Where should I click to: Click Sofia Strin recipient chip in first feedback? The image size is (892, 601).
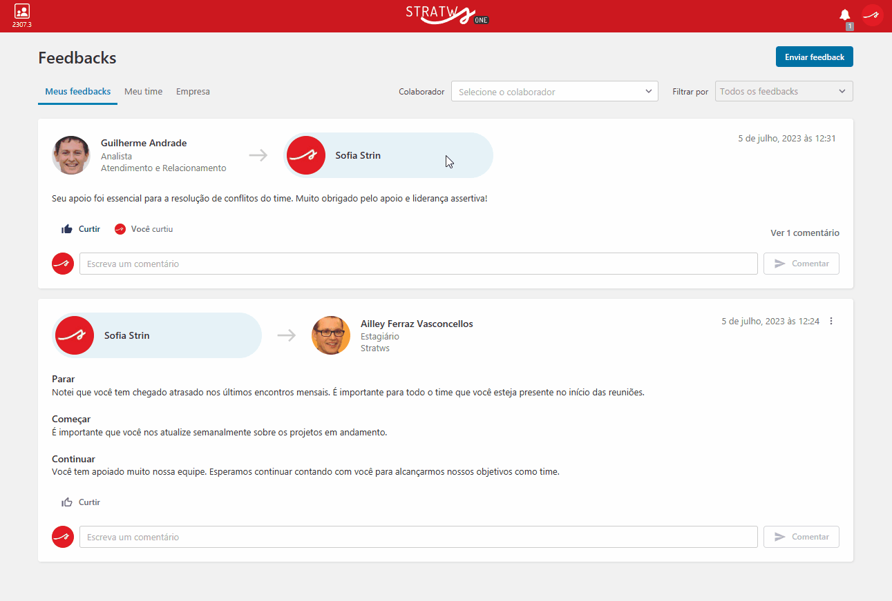(388, 155)
